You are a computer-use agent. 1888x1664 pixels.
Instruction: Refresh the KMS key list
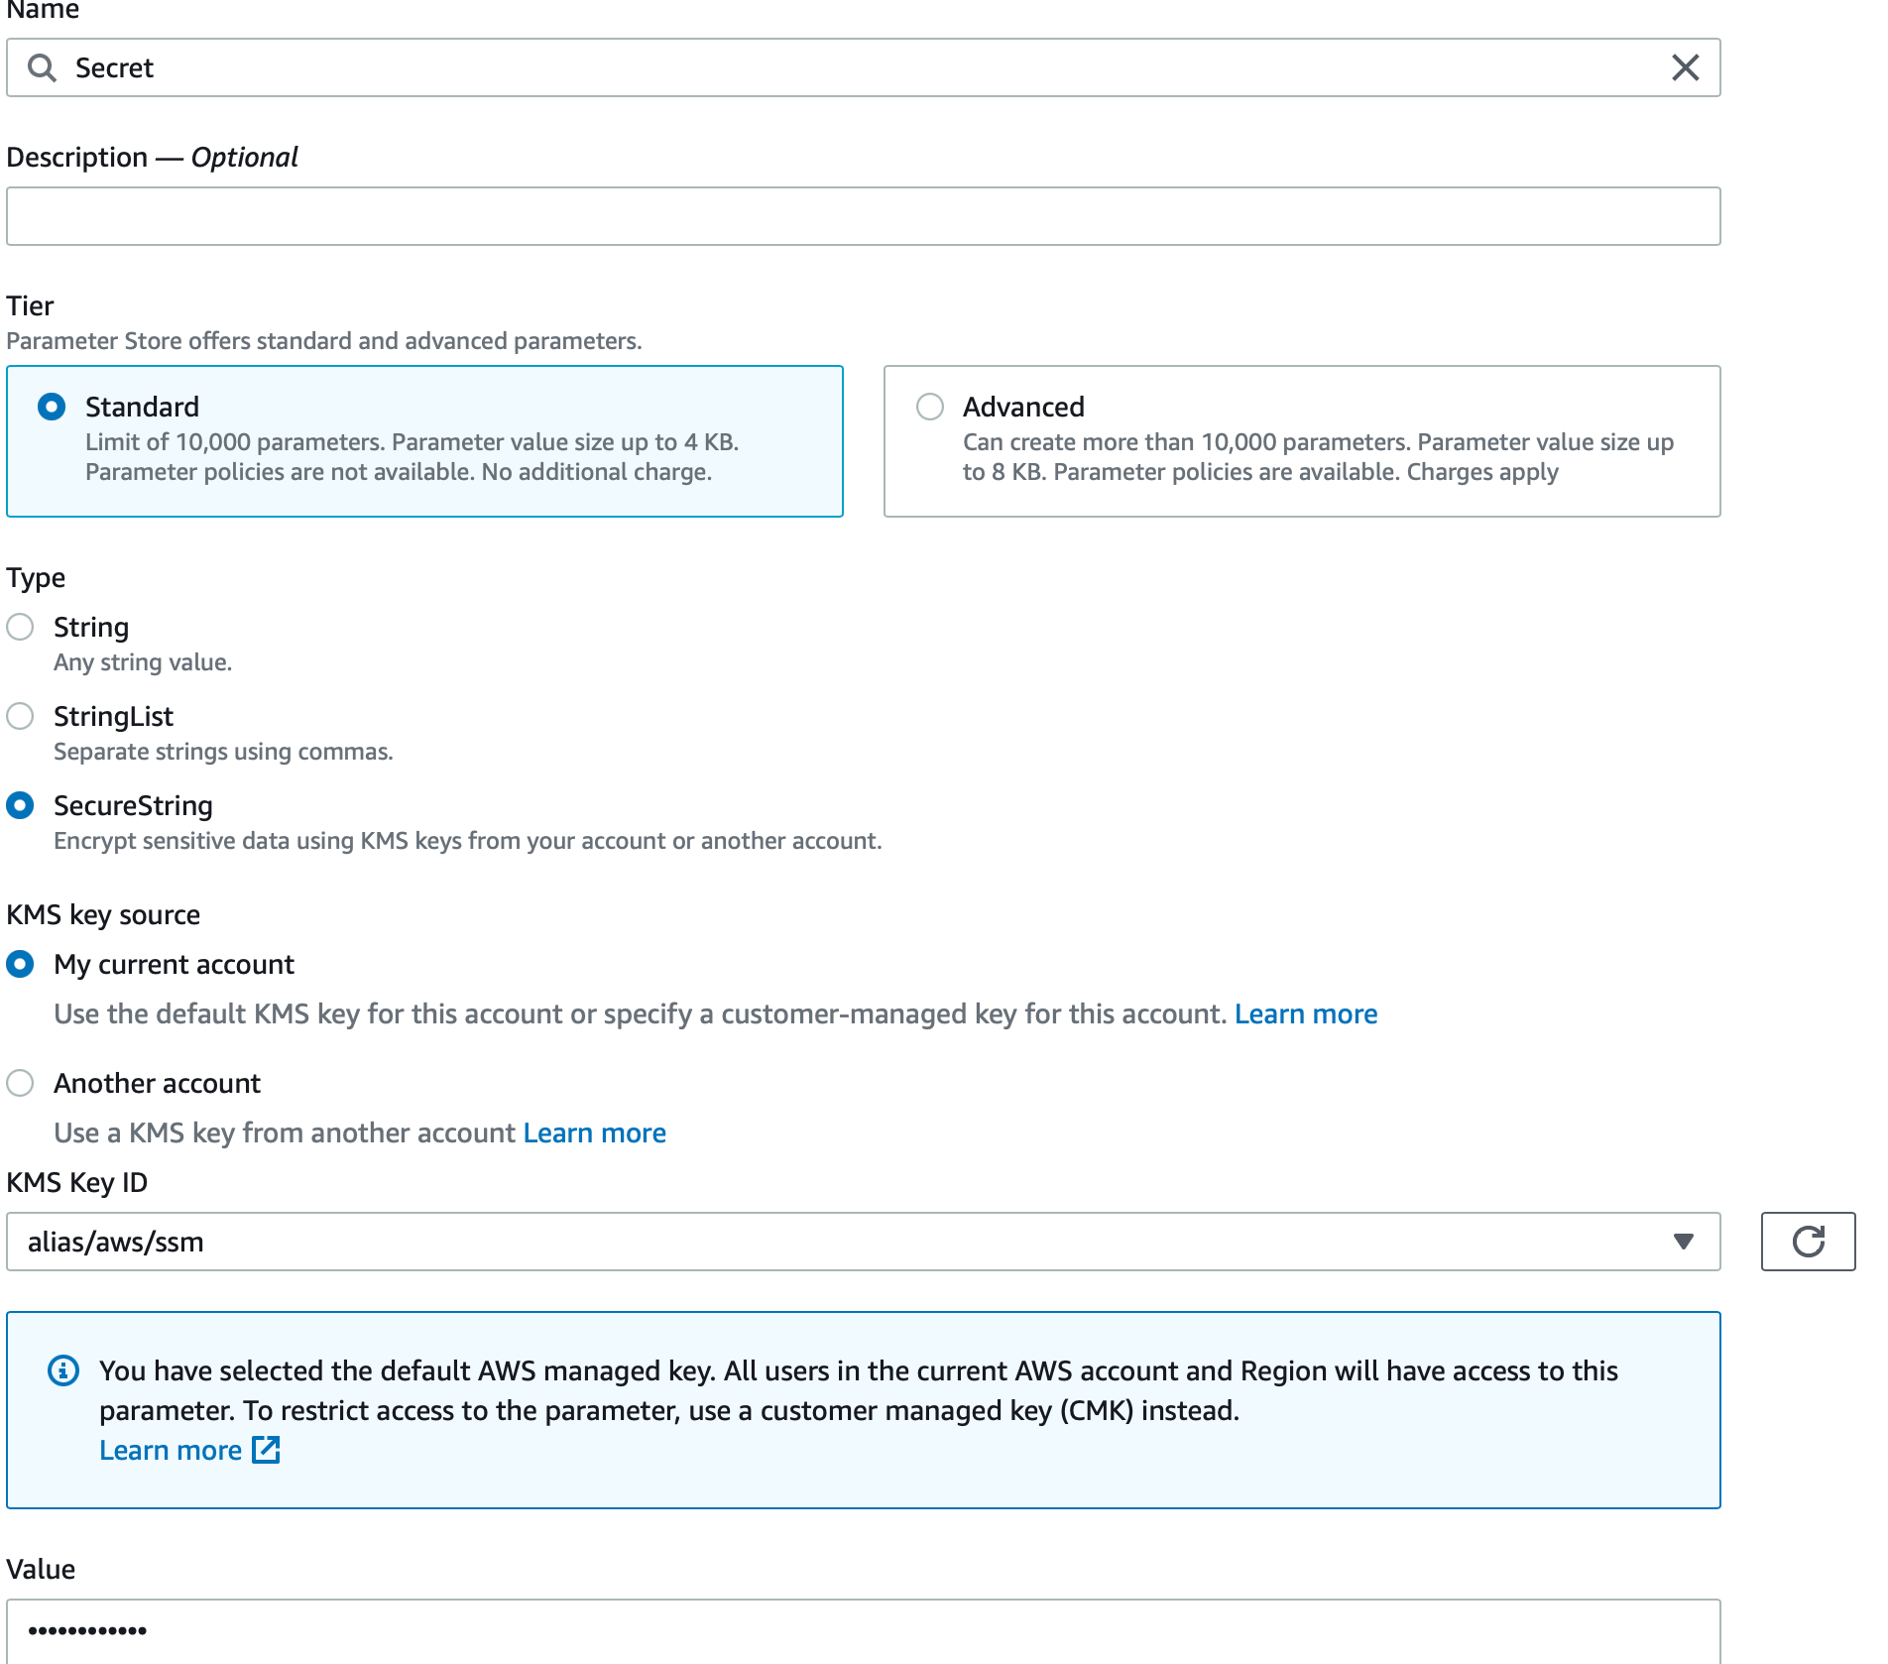(x=1808, y=1241)
